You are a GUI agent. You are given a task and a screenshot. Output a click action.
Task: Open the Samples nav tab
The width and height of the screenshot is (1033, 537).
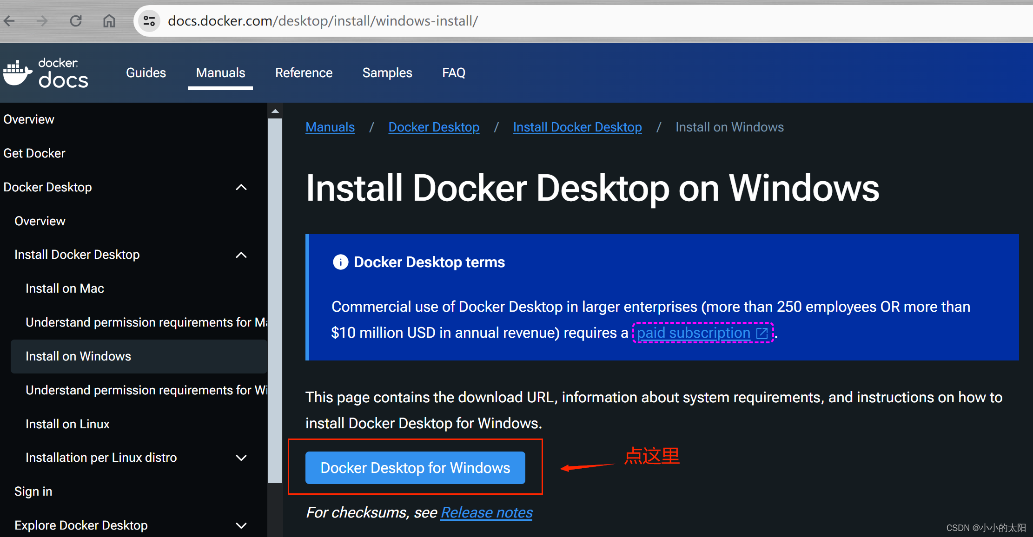pyautogui.click(x=387, y=73)
